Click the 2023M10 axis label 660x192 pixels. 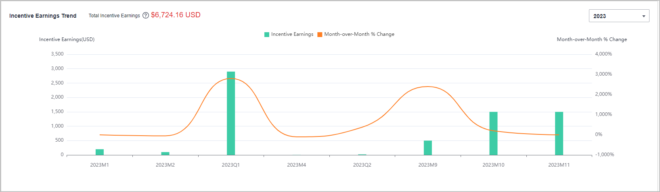(493, 165)
